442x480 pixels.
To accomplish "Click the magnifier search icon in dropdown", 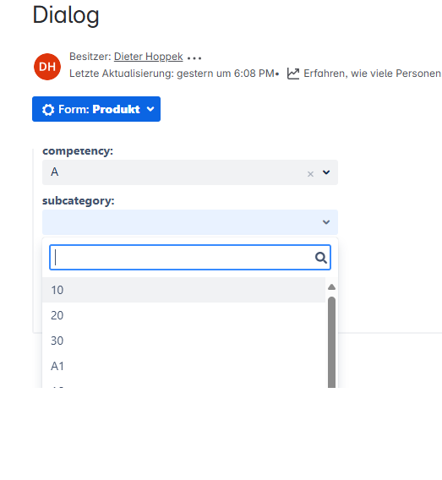I will 321,258.
